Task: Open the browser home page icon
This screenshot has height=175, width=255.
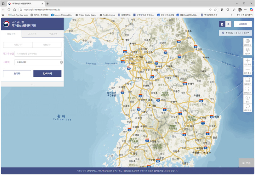Action: point(14,9)
